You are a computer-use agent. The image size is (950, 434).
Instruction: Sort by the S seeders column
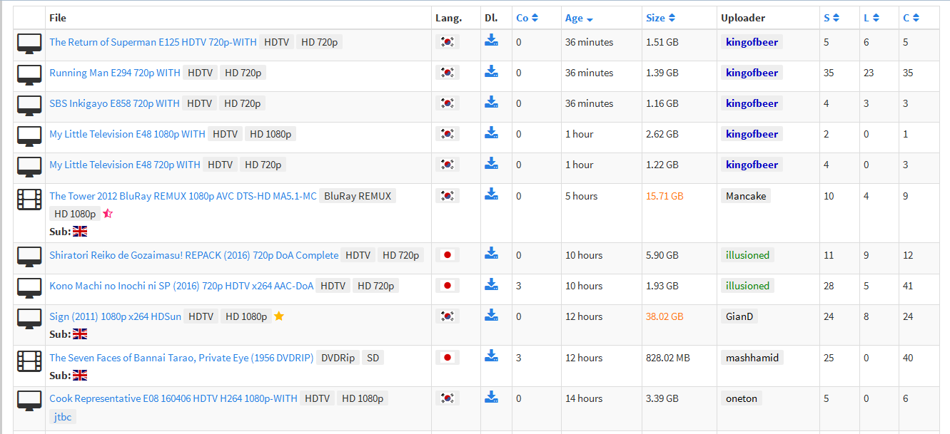(832, 18)
